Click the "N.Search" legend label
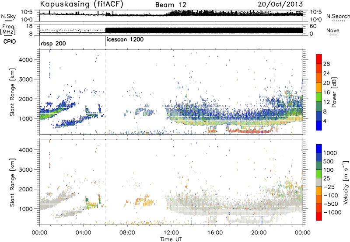350x242 pixels. point(338,16)
